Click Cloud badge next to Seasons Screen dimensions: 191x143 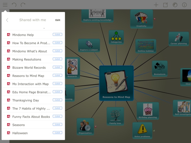point(57,124)
